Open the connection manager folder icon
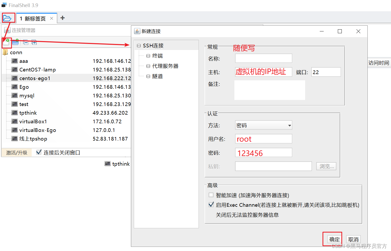The image size is (391, 251). 7,18
